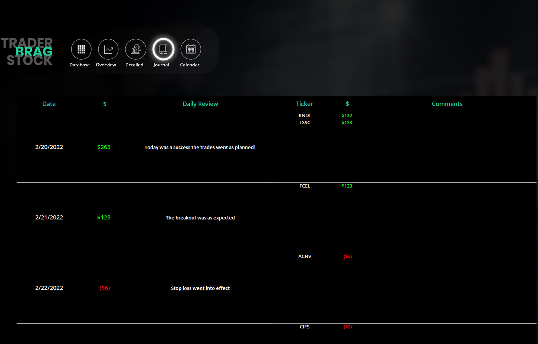Open the Database grid icon
This screenshot has width=538, height=344.
81,49
